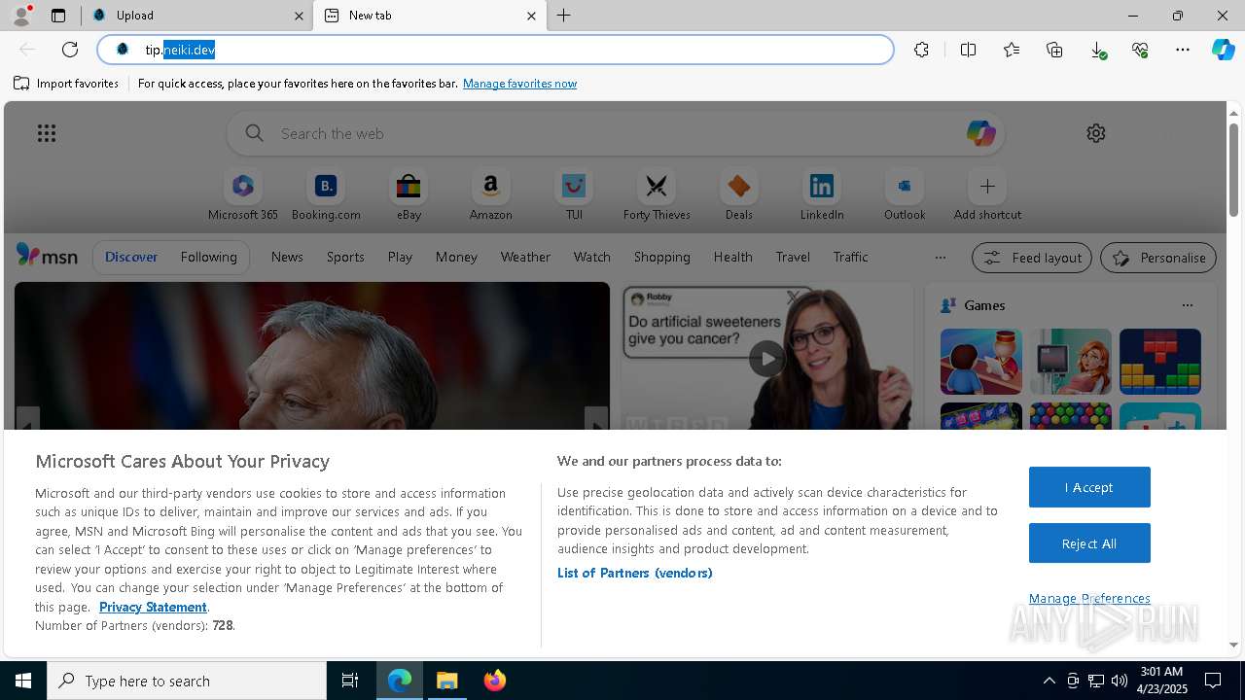Click the Copilot icon in search box
This screenshot has height=700, width=1245.
980,133
